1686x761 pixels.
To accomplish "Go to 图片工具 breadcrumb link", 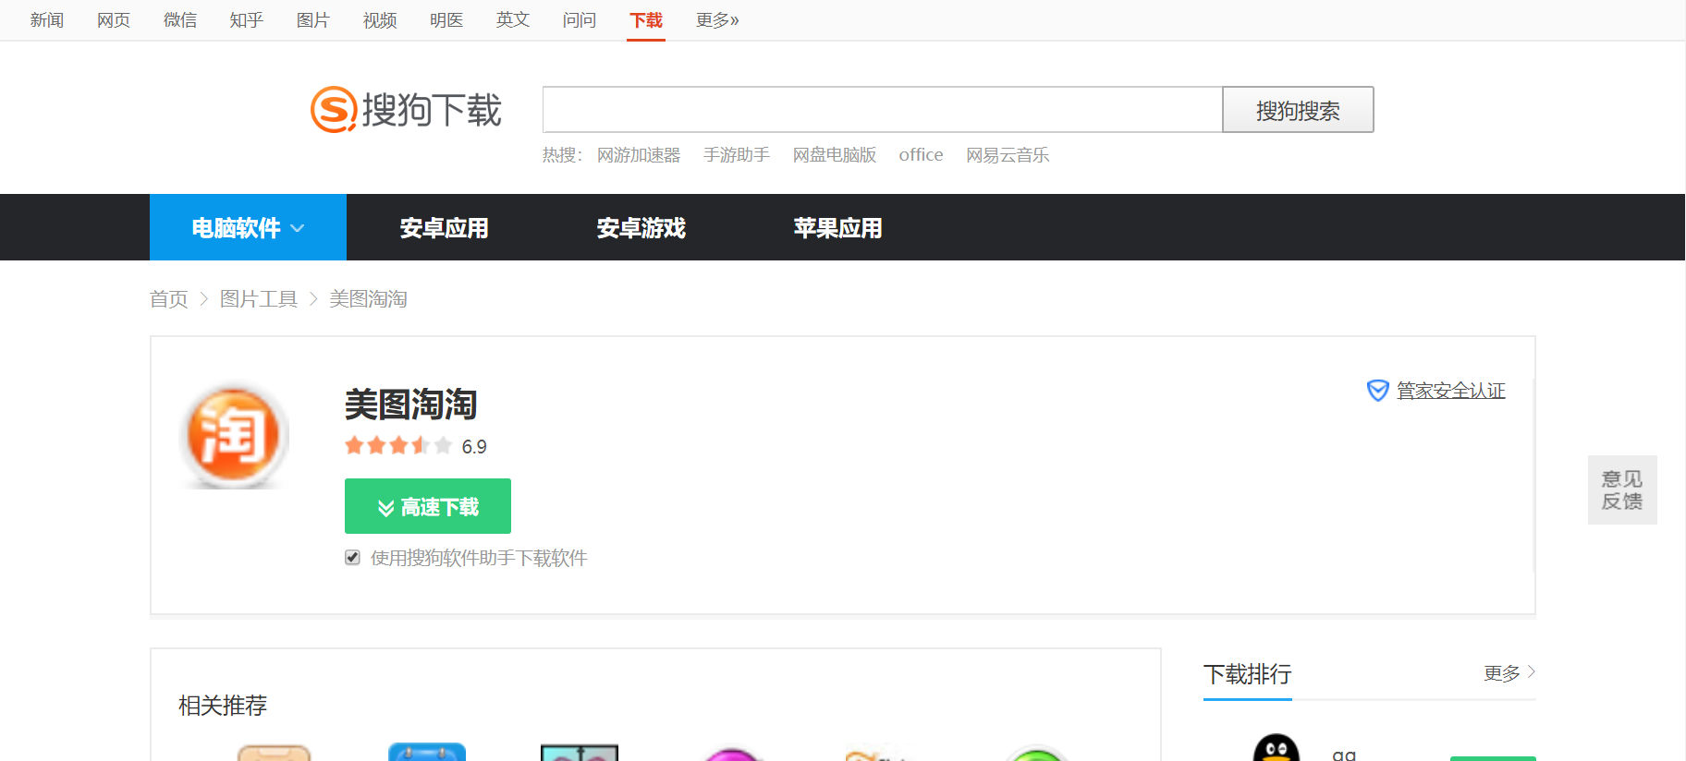I will click(x=259, y=299).
